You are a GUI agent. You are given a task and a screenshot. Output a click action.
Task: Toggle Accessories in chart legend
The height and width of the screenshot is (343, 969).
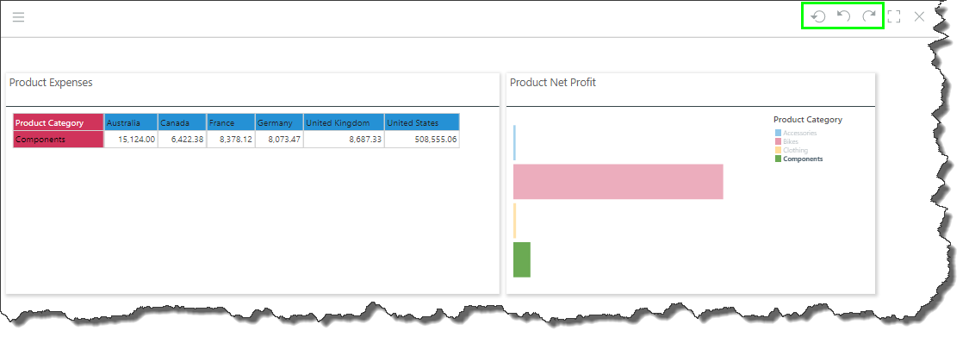pyautogui.click(x=796, y=133)
